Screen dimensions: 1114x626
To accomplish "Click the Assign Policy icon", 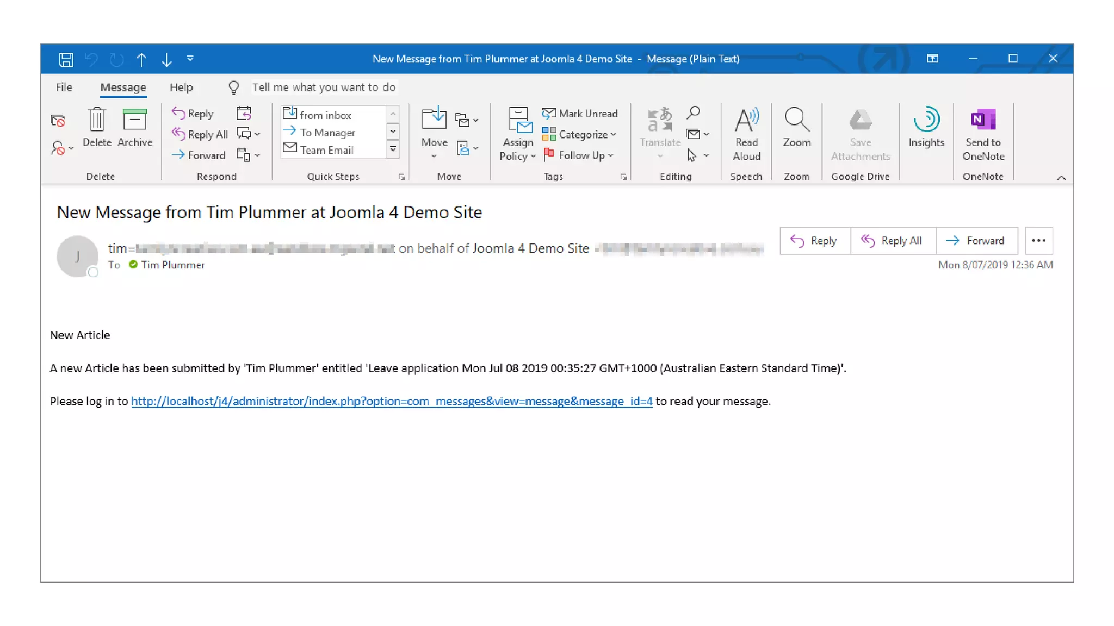I will coord(517,120).
